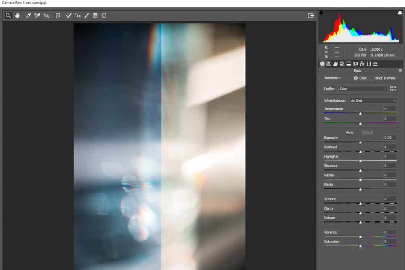
Task: Click the Clarity value field
Action: tap(390, 208)
